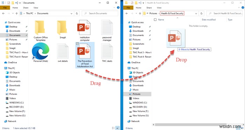
Task: Click This PC breadcrumb in Documents address bar
Action: tap(29, 13)
